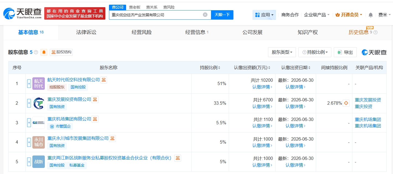Expand row 1 shareholder plus toggle

coord(29,83)
